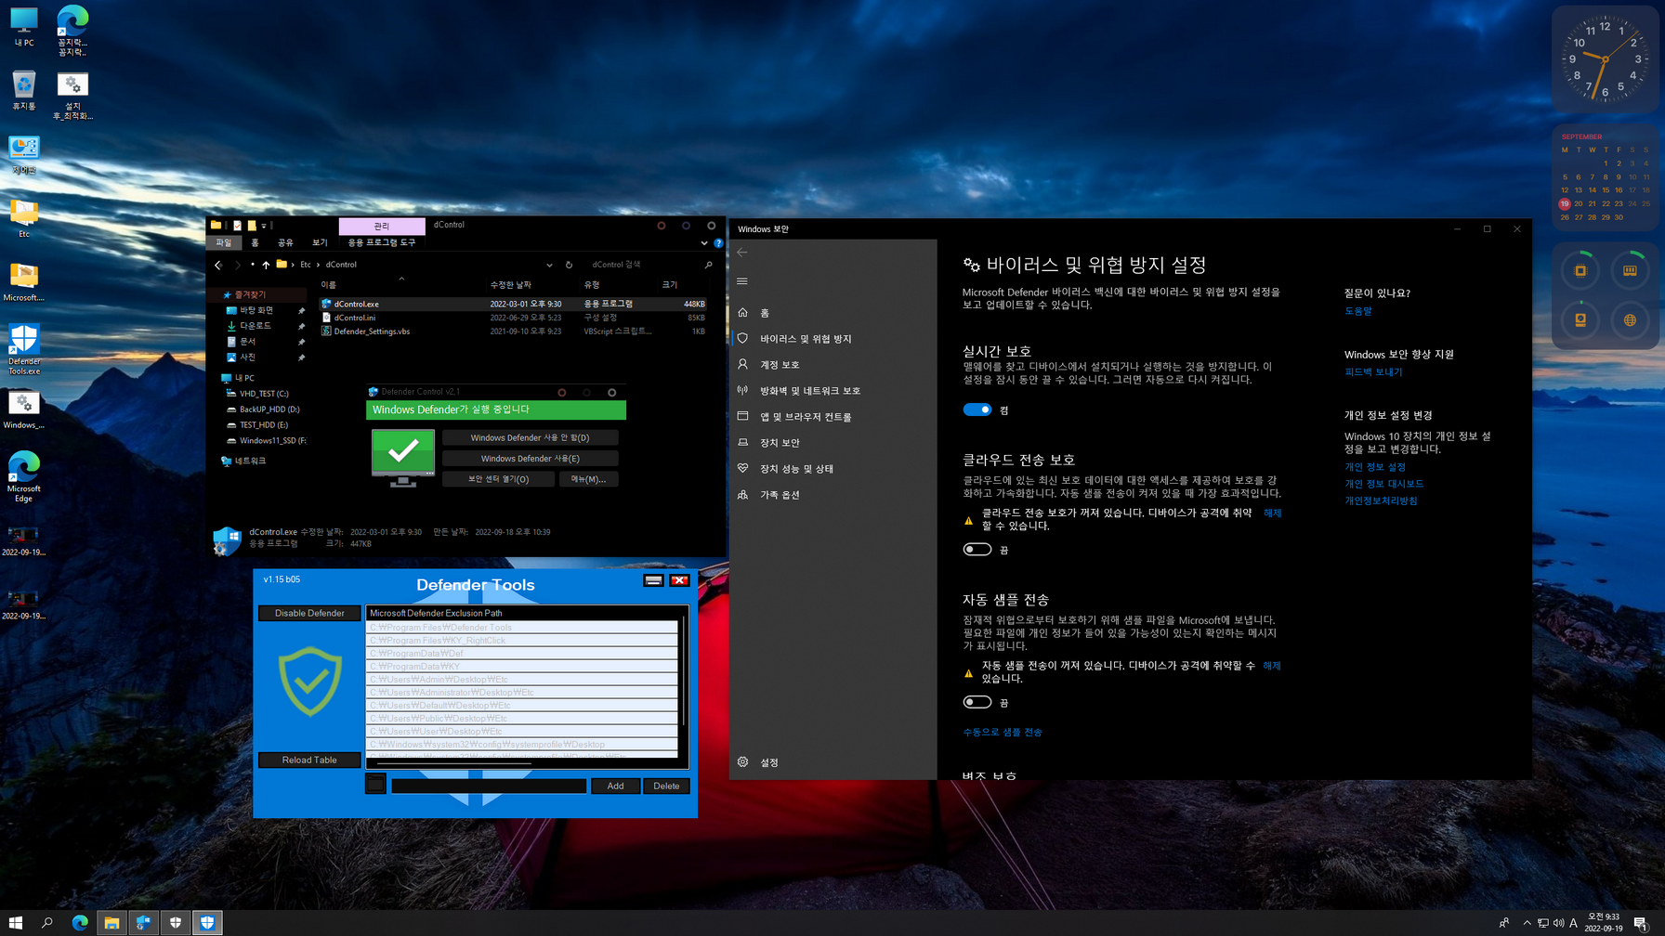Click Edge icon on the taskbar
1665x936 pixels.
click(80, 922)
